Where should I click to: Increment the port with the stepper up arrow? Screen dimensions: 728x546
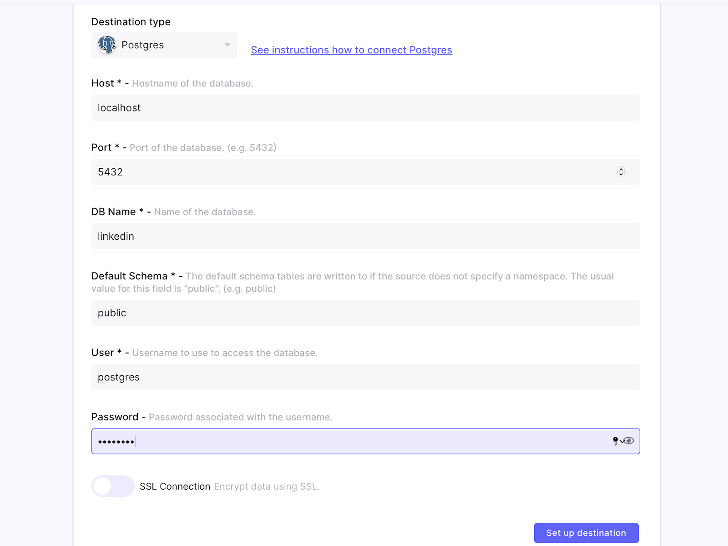[621, 169]
